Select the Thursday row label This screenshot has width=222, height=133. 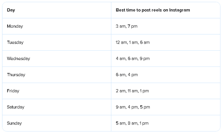[16, 75]
